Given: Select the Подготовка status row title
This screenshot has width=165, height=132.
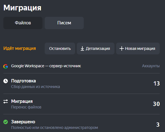Looking at the screenshot, I should (x=23, y=81).
